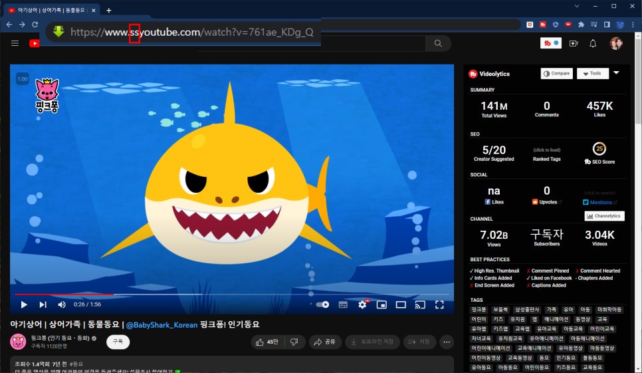Open Chrome media control icon

point(594,25)
